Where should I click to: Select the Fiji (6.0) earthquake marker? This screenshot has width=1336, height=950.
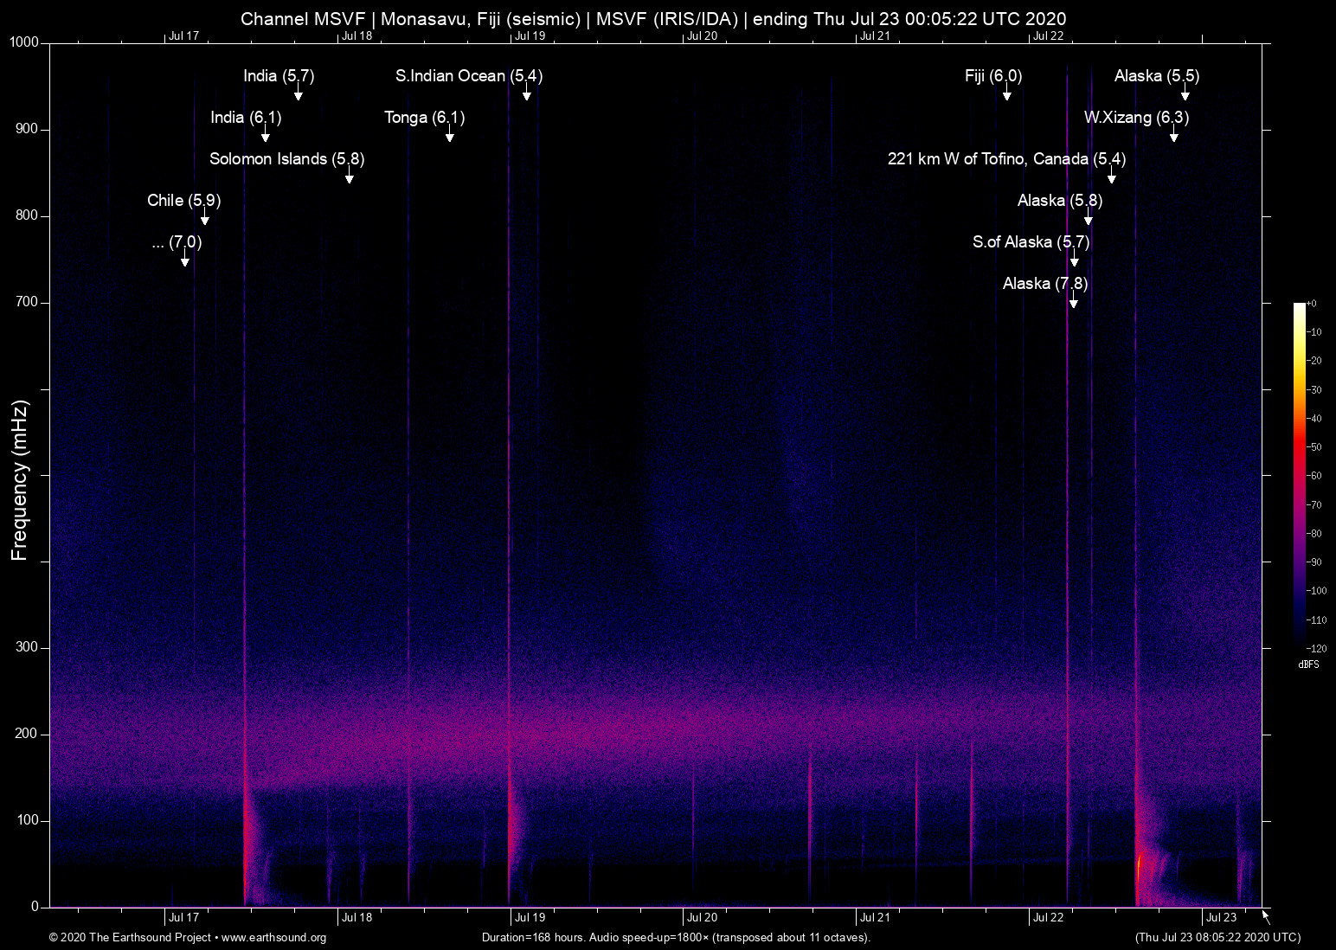1005,96
